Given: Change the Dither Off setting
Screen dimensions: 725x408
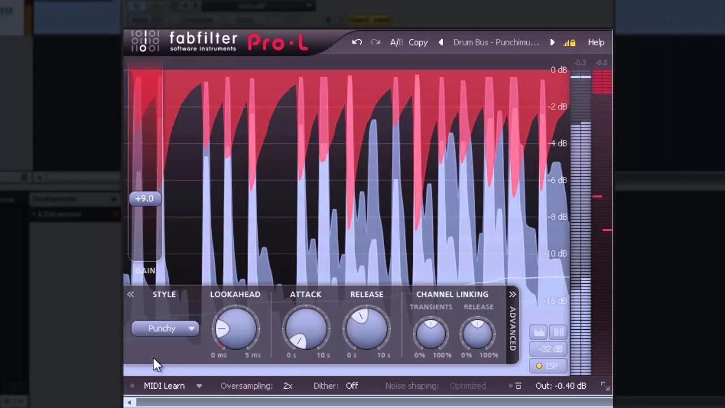Looking at the screenshot, I should [x=352, y=386].
